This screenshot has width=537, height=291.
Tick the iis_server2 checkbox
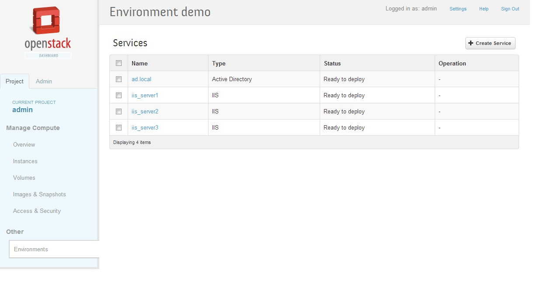(x=119, y=111)
